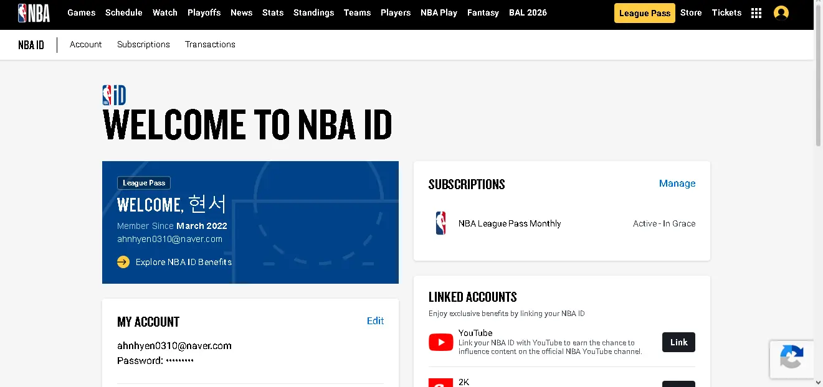823x387 pixels.
Task: Click the Member Since March 2022 text
Action: 172,226
